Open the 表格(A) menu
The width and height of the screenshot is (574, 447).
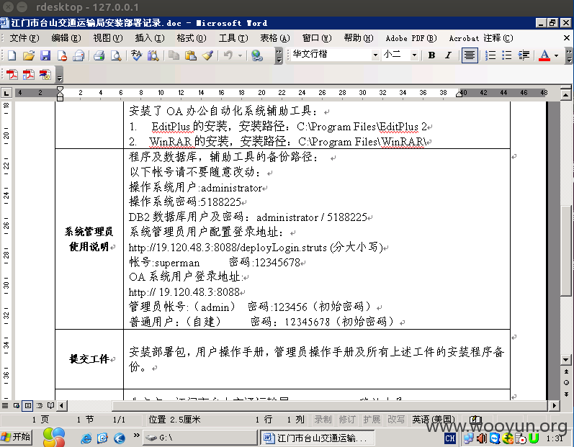tap(275, 38)
